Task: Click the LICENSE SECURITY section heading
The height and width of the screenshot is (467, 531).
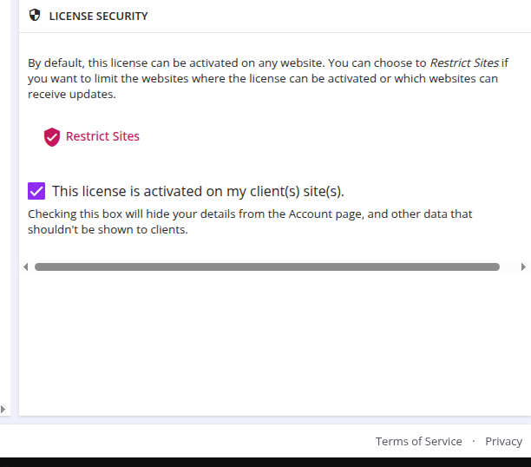Action: (98, 16)
